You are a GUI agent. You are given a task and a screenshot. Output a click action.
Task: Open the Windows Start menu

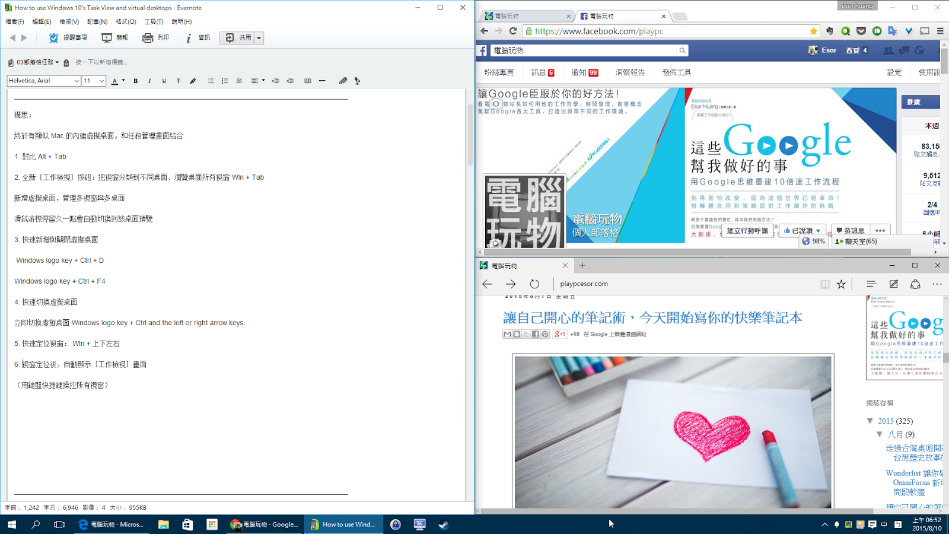coord(12,525)
